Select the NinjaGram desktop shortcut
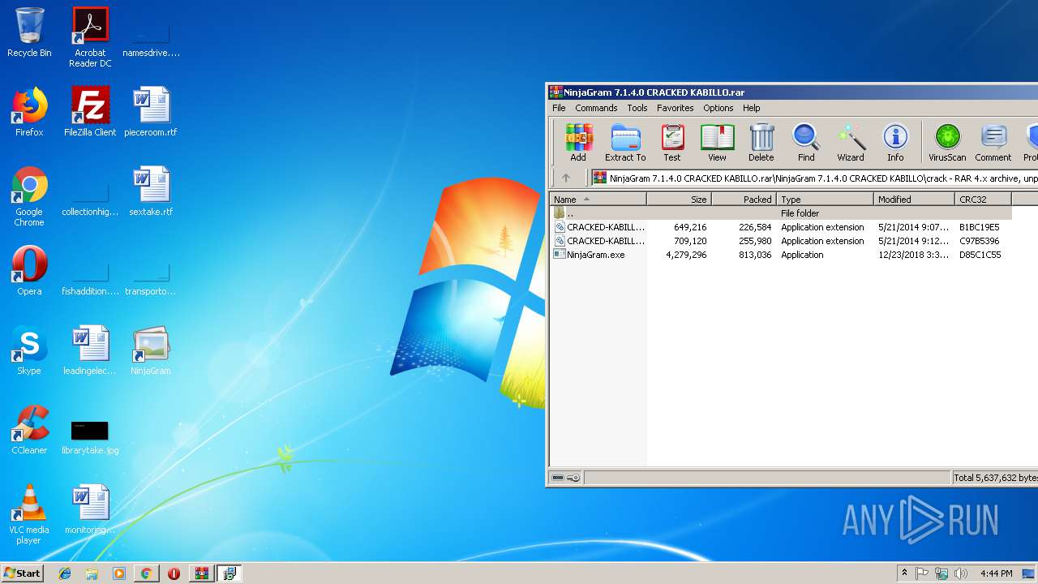The width and height of the screenshot is (1038, 584). pyautogui.click(x=151, y=350)
